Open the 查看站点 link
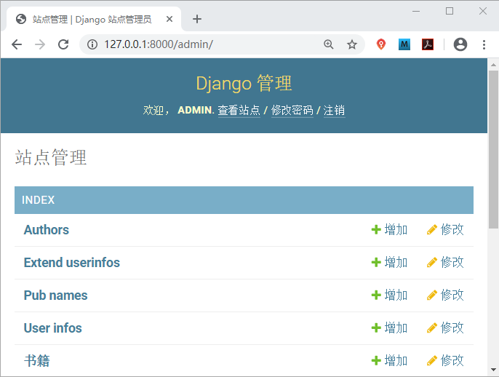This screenshot has height=377, width=499. pyautogui.click(x=239, y=110)
